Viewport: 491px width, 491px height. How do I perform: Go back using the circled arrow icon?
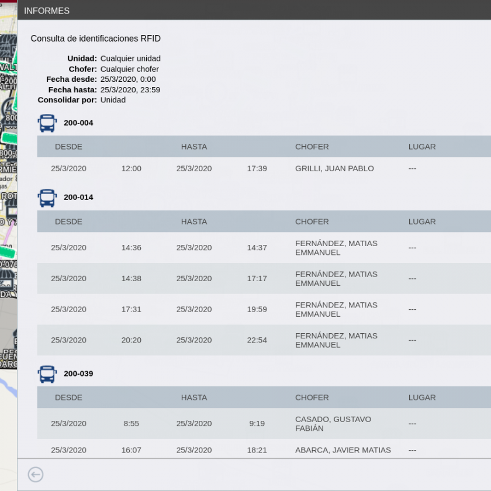point(36,475)
